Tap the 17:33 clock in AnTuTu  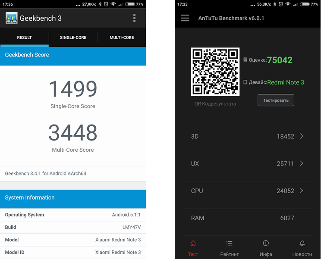183,4
